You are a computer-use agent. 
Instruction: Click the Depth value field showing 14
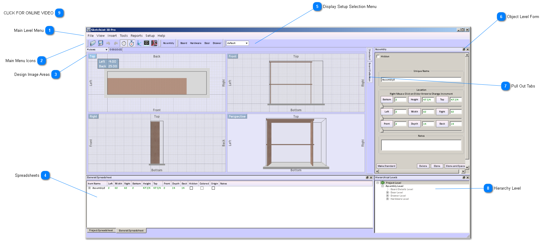tap(428, 124)
